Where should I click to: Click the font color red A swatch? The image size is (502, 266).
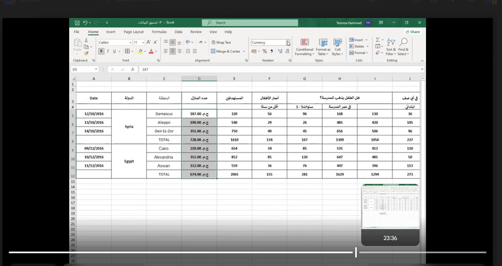[151, 51]
